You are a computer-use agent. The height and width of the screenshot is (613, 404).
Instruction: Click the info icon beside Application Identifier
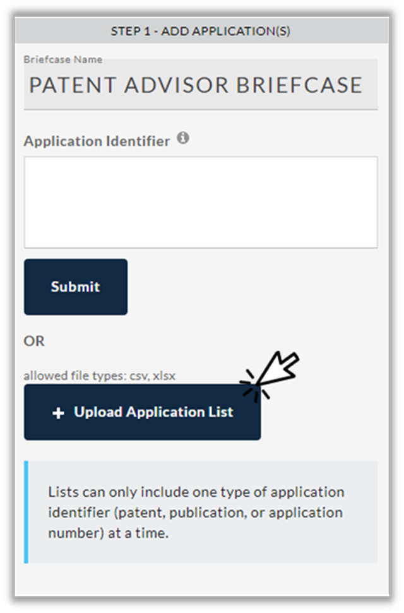[x=182, y=138]
